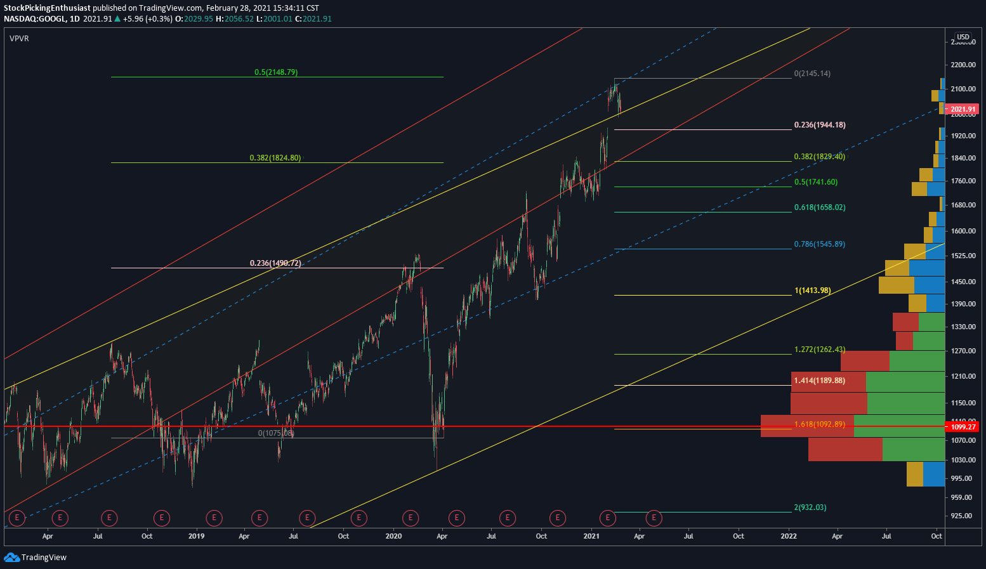Click the 2021 label on the time axis

coord(591,536)
